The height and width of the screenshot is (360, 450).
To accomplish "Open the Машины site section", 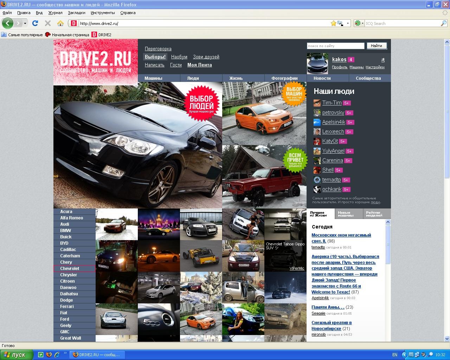I will tap(159, 78).
